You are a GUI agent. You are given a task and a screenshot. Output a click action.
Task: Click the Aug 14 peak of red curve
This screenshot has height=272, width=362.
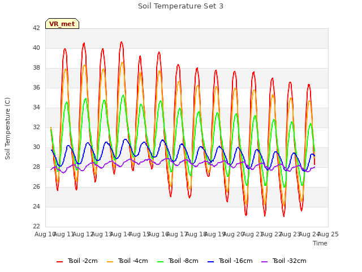tap(122, 42)
